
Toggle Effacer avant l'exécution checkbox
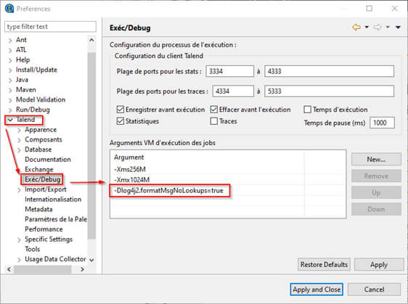(x=214, y=110)
